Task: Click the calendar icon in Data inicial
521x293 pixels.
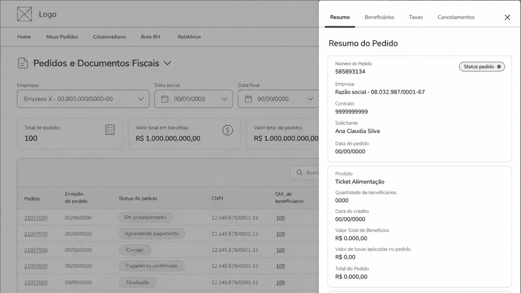Action: pyautogui.click(x=165, y=99)
